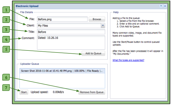Screen dimensions: 171x105
Task: Select the queued Screen Shot 2016-11-06 file row
Action: [x=62, y=71]
